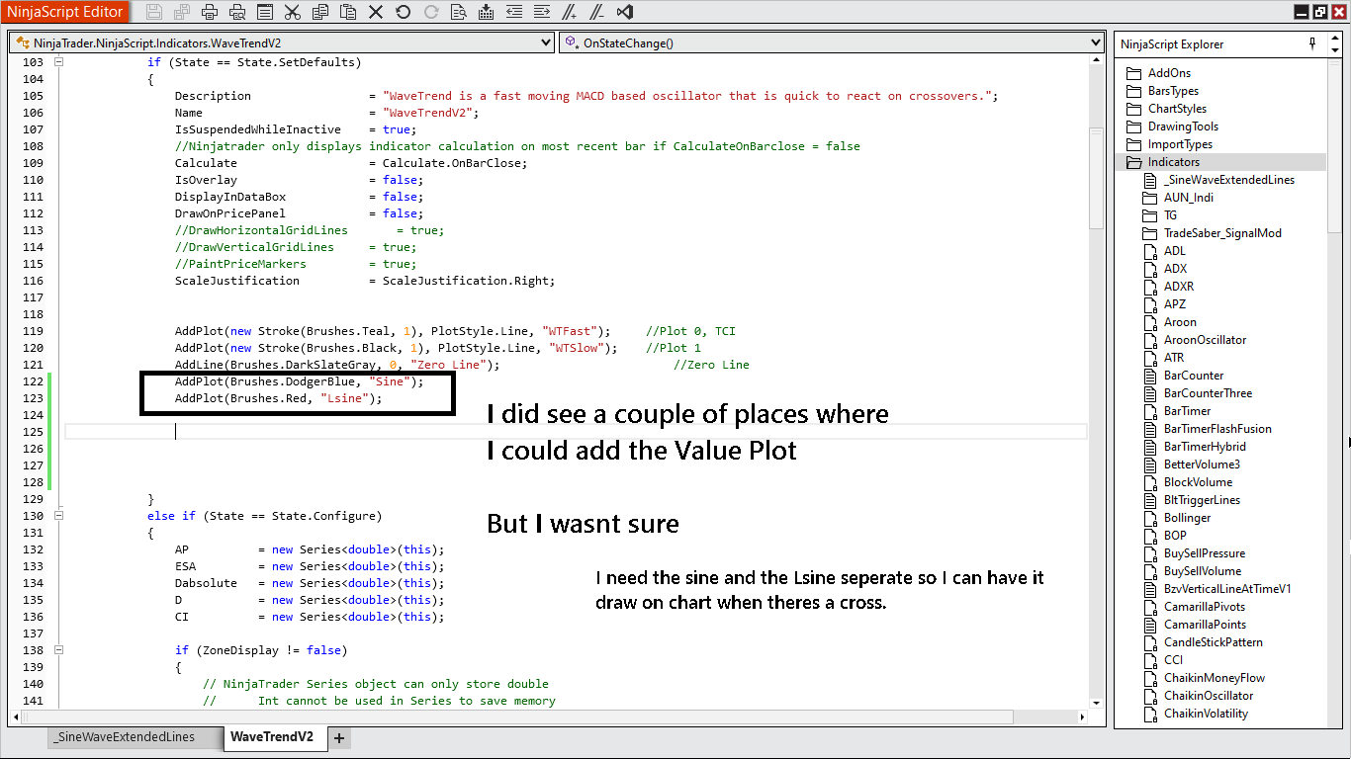Cut the selected code with scissors icon
This screenshot has width=1351, height=759.
[x=293, y=12]
